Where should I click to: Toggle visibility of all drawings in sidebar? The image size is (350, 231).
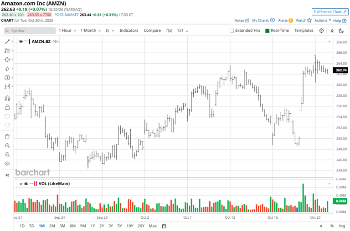tap(7, 164)
